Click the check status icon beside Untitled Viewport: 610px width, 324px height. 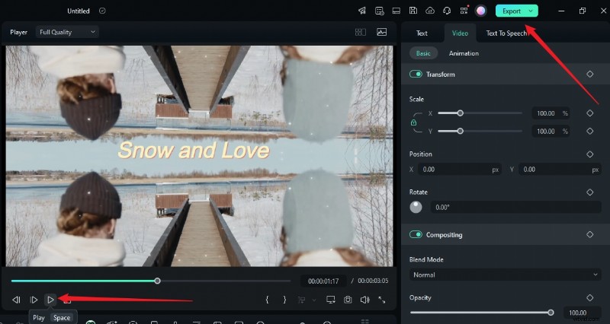click(x=102, y=11)
